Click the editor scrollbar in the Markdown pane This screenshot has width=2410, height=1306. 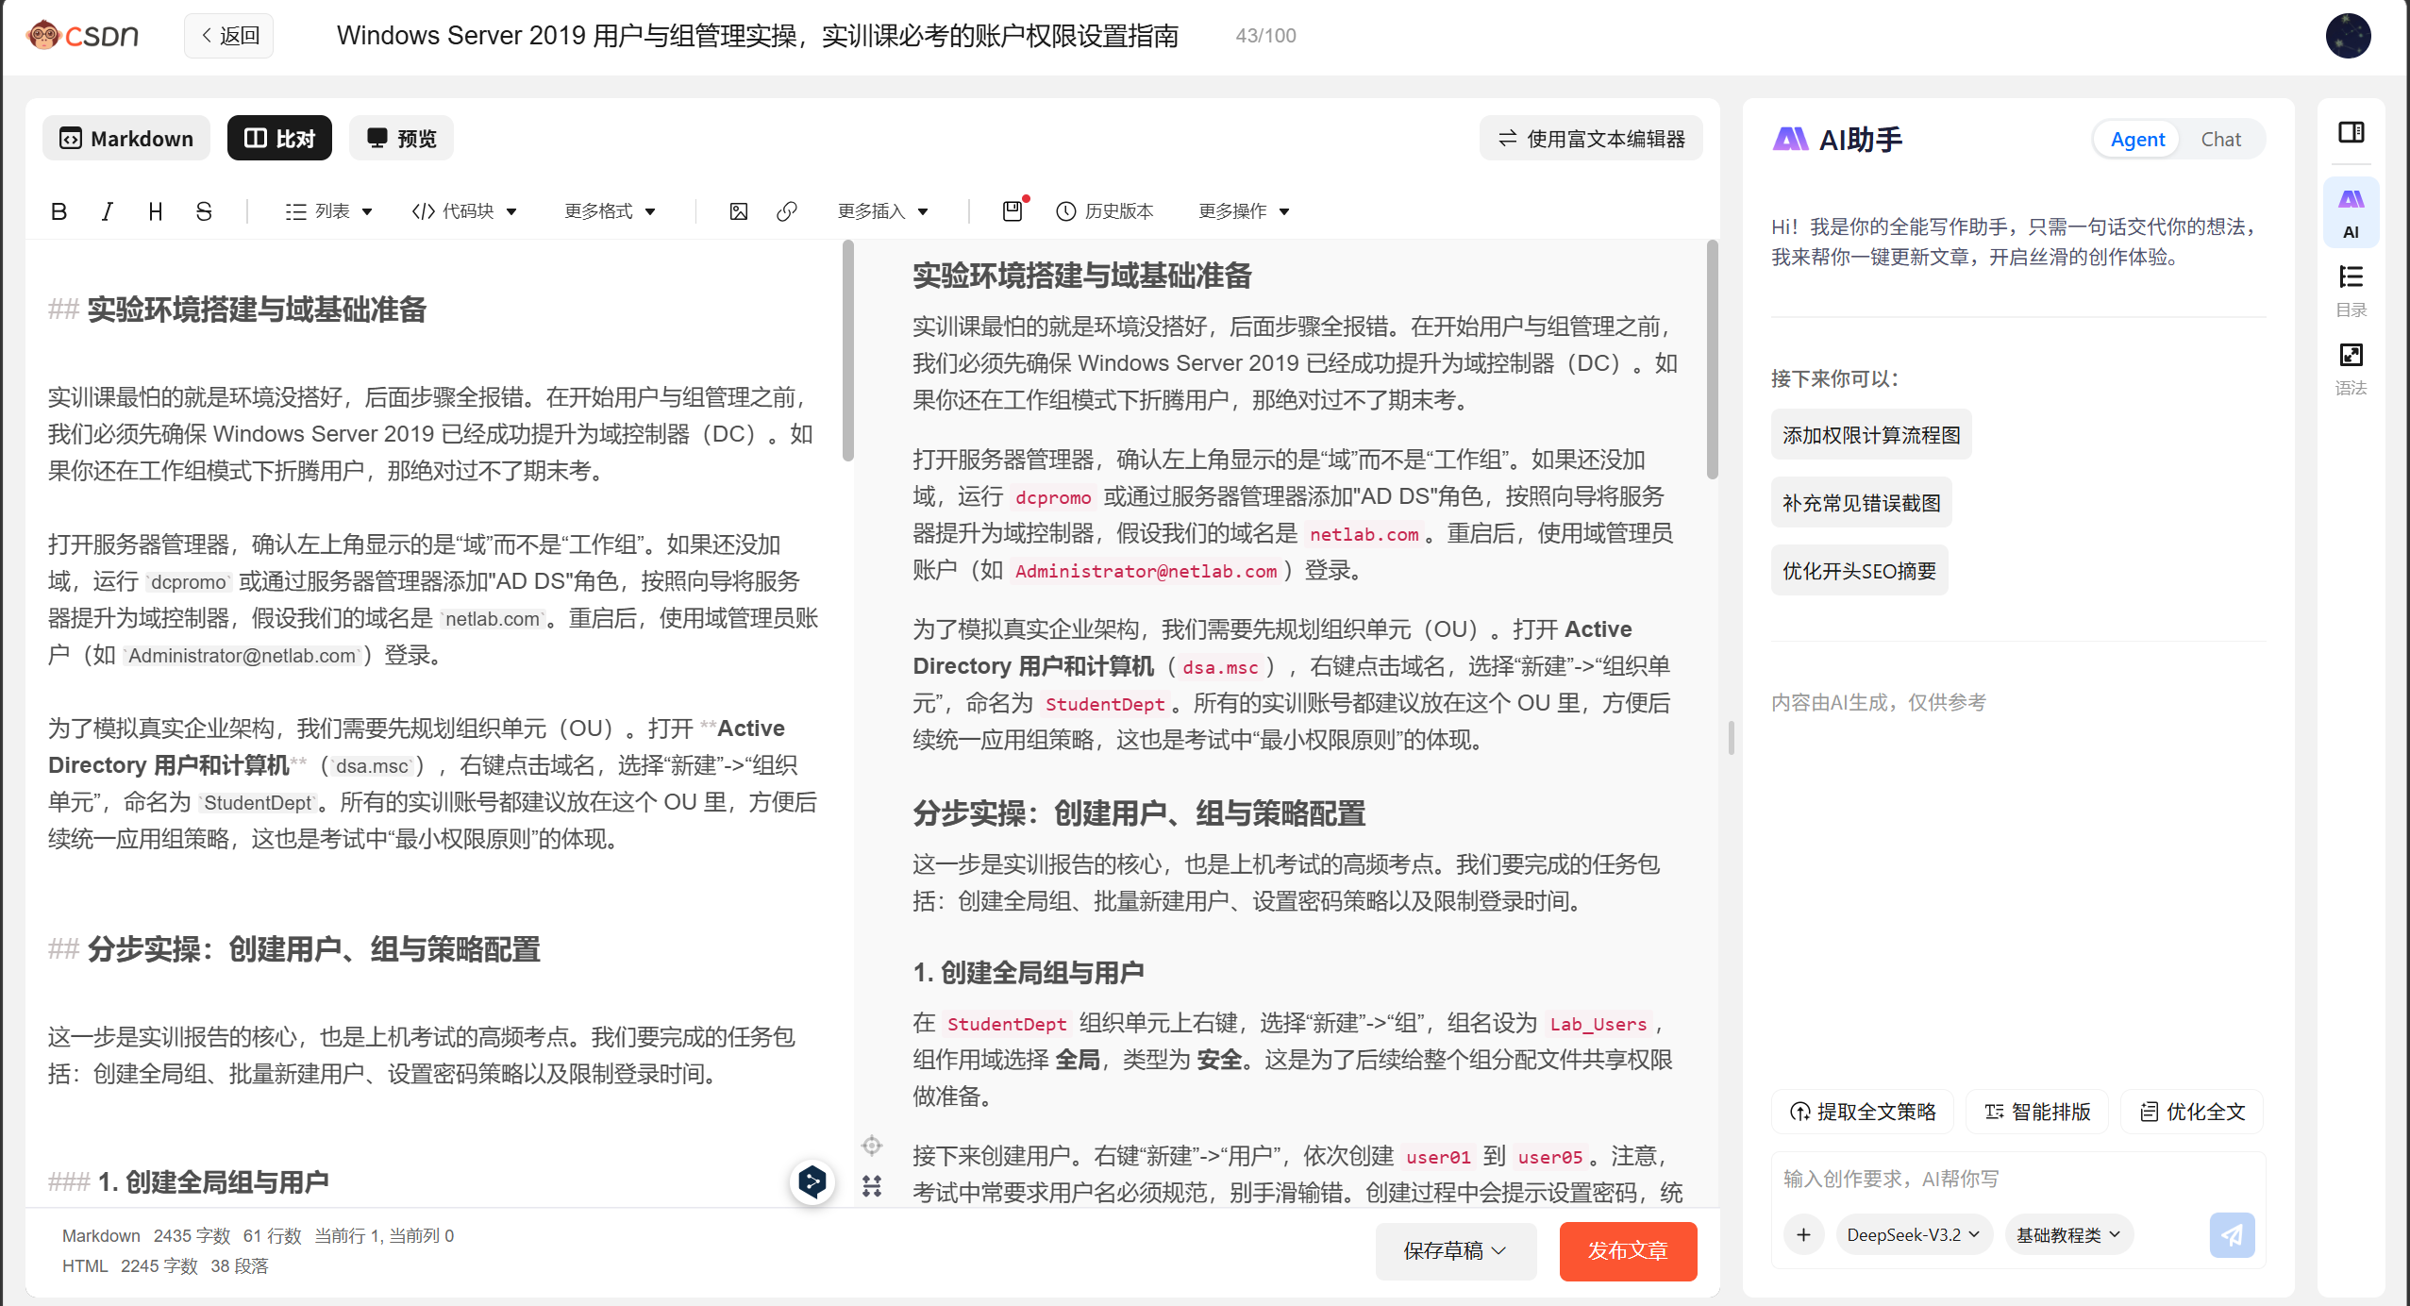848,351
